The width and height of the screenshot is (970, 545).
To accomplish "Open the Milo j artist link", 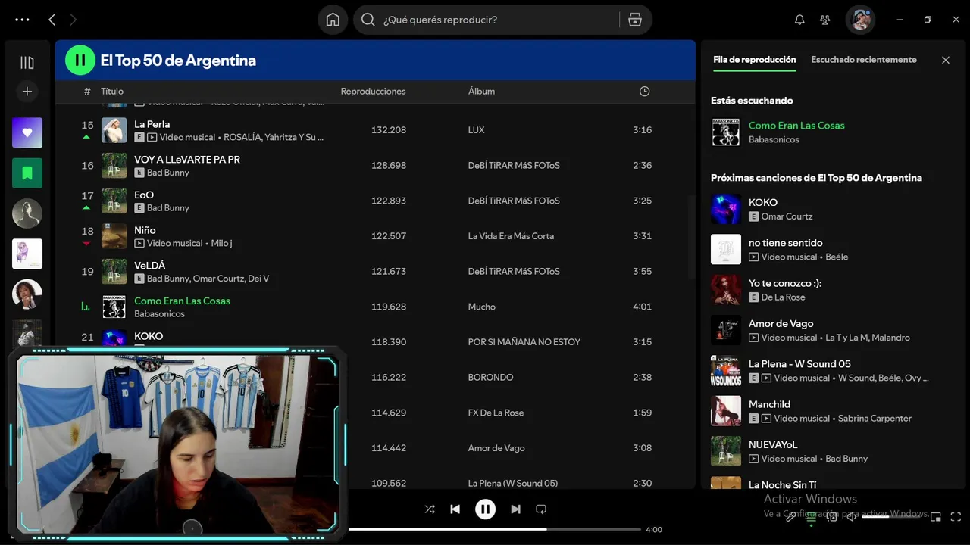I will 221,243.
